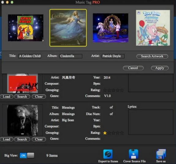Set the Blessings rating to one star
This screenshot has height=164, width=176.
pyautogui.click(x=105, y=133)
